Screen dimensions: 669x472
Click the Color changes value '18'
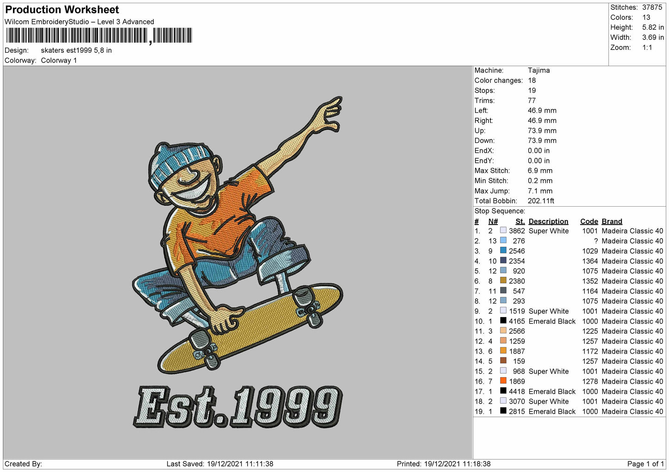(532, 80)
